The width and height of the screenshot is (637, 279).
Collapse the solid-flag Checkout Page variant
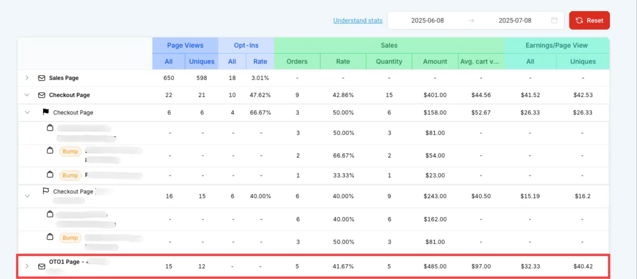coord(27,112)
